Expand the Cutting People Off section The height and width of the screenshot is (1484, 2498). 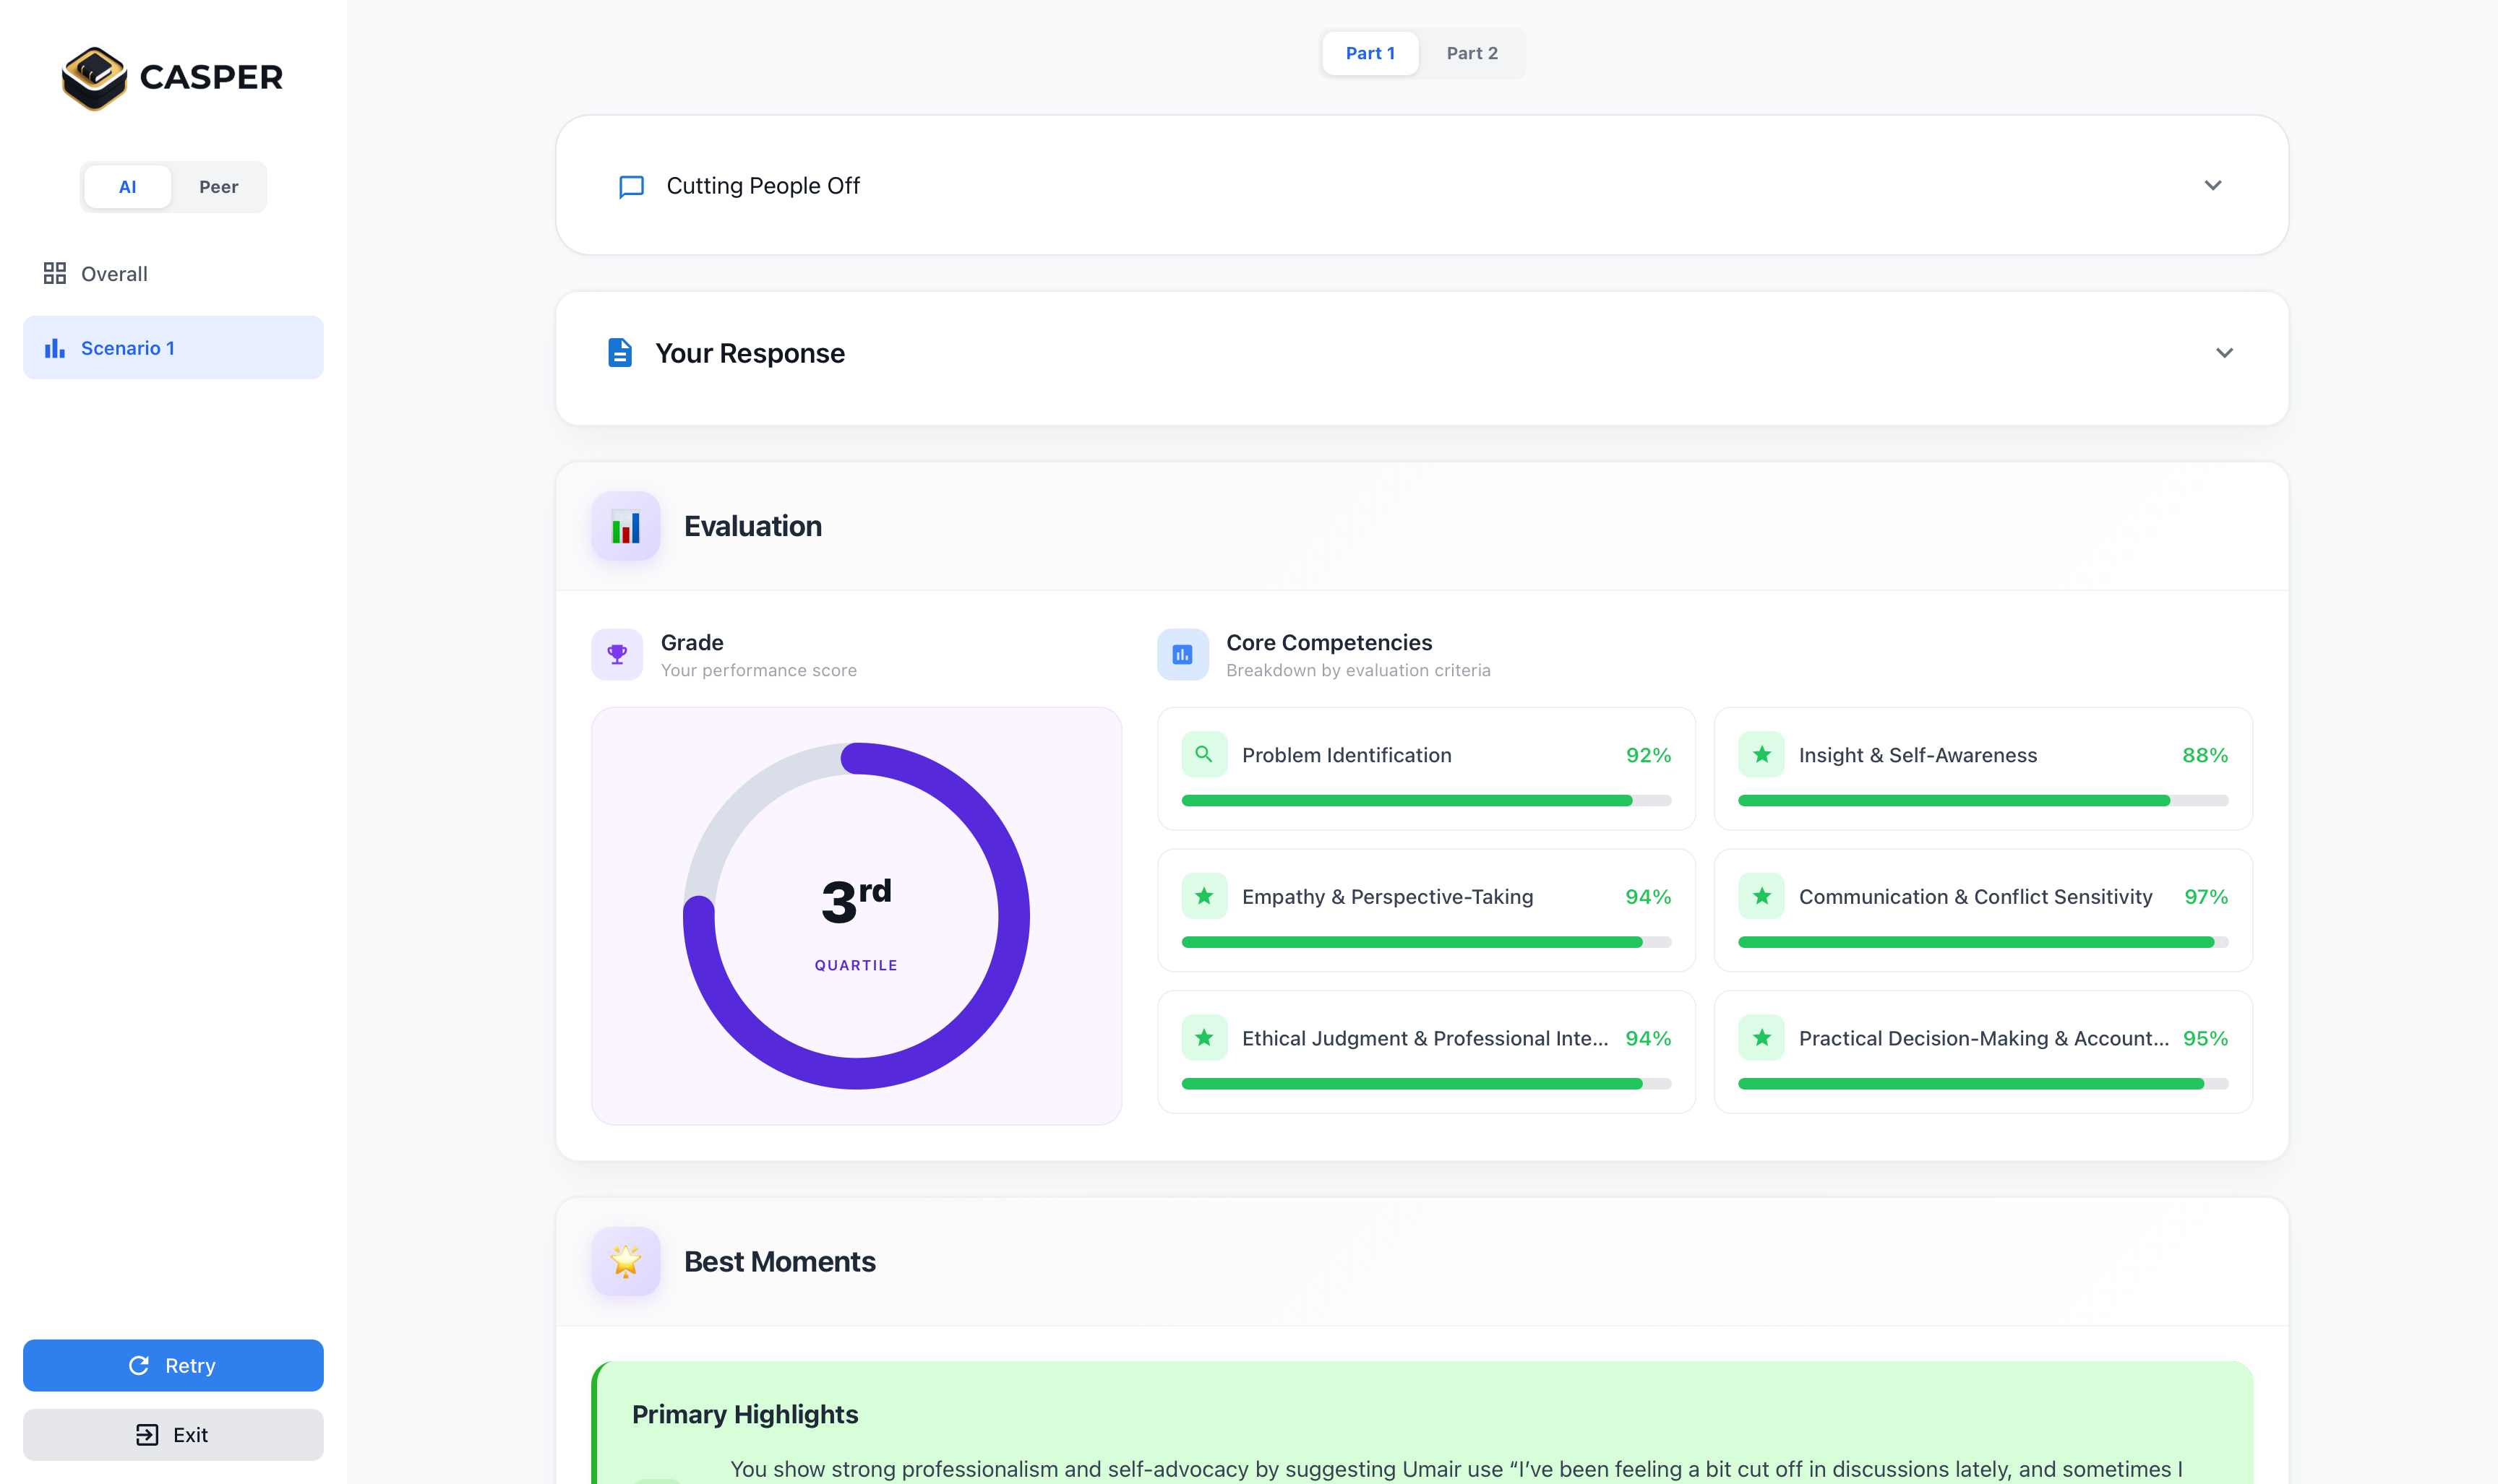pos(2212,185)
